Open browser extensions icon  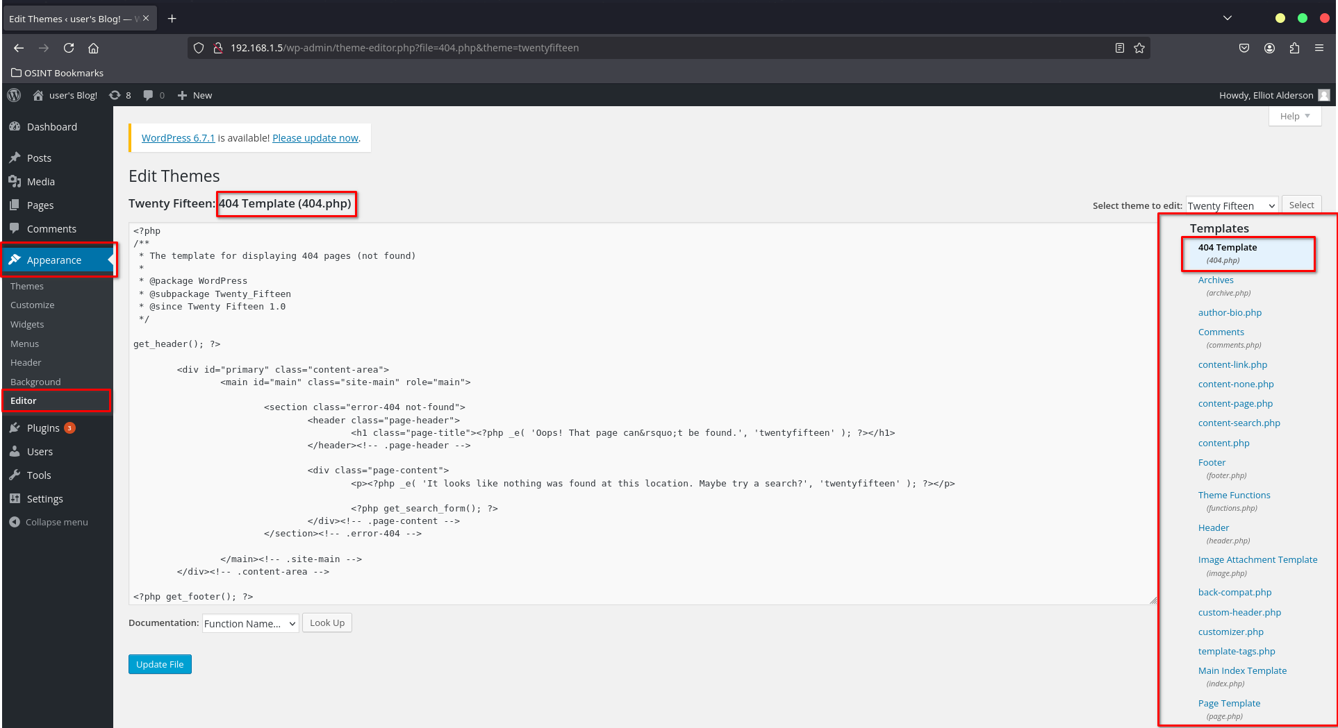[x=1294, y=48]
